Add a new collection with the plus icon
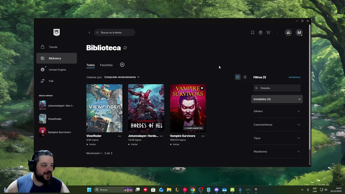The image size is (345, 194). coord(122,65)
